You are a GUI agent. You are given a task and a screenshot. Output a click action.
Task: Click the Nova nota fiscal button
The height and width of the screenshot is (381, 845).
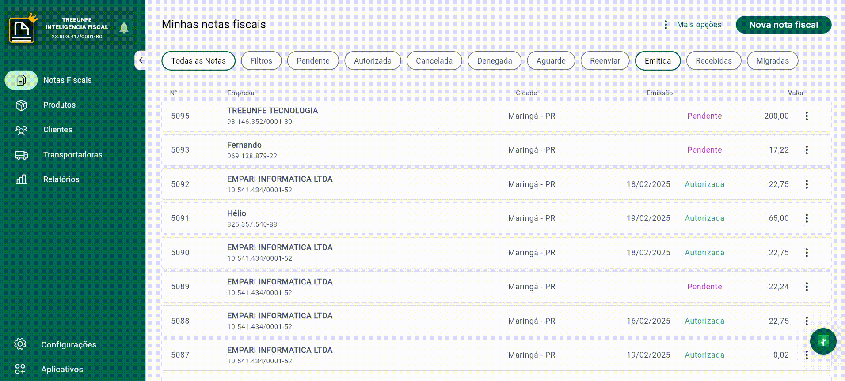[x=783, y=25]
